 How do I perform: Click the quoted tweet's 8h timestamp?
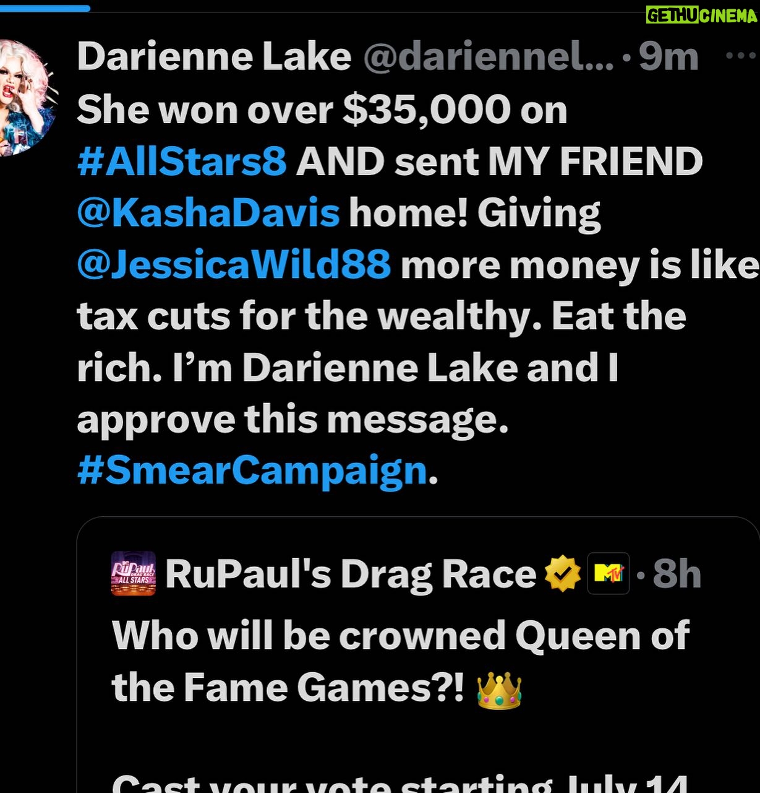pos(677,574)
